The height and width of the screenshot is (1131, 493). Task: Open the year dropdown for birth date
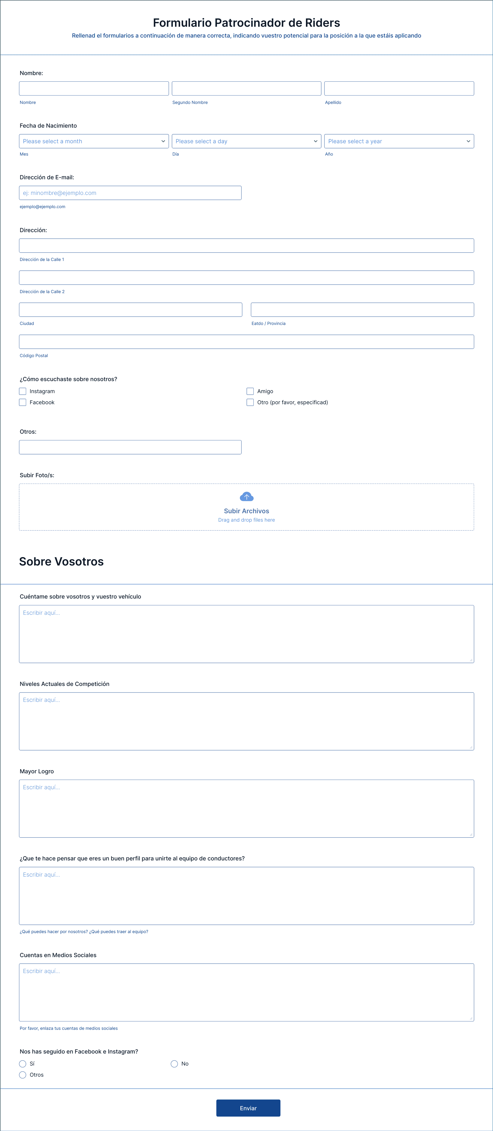click(399, 141)
